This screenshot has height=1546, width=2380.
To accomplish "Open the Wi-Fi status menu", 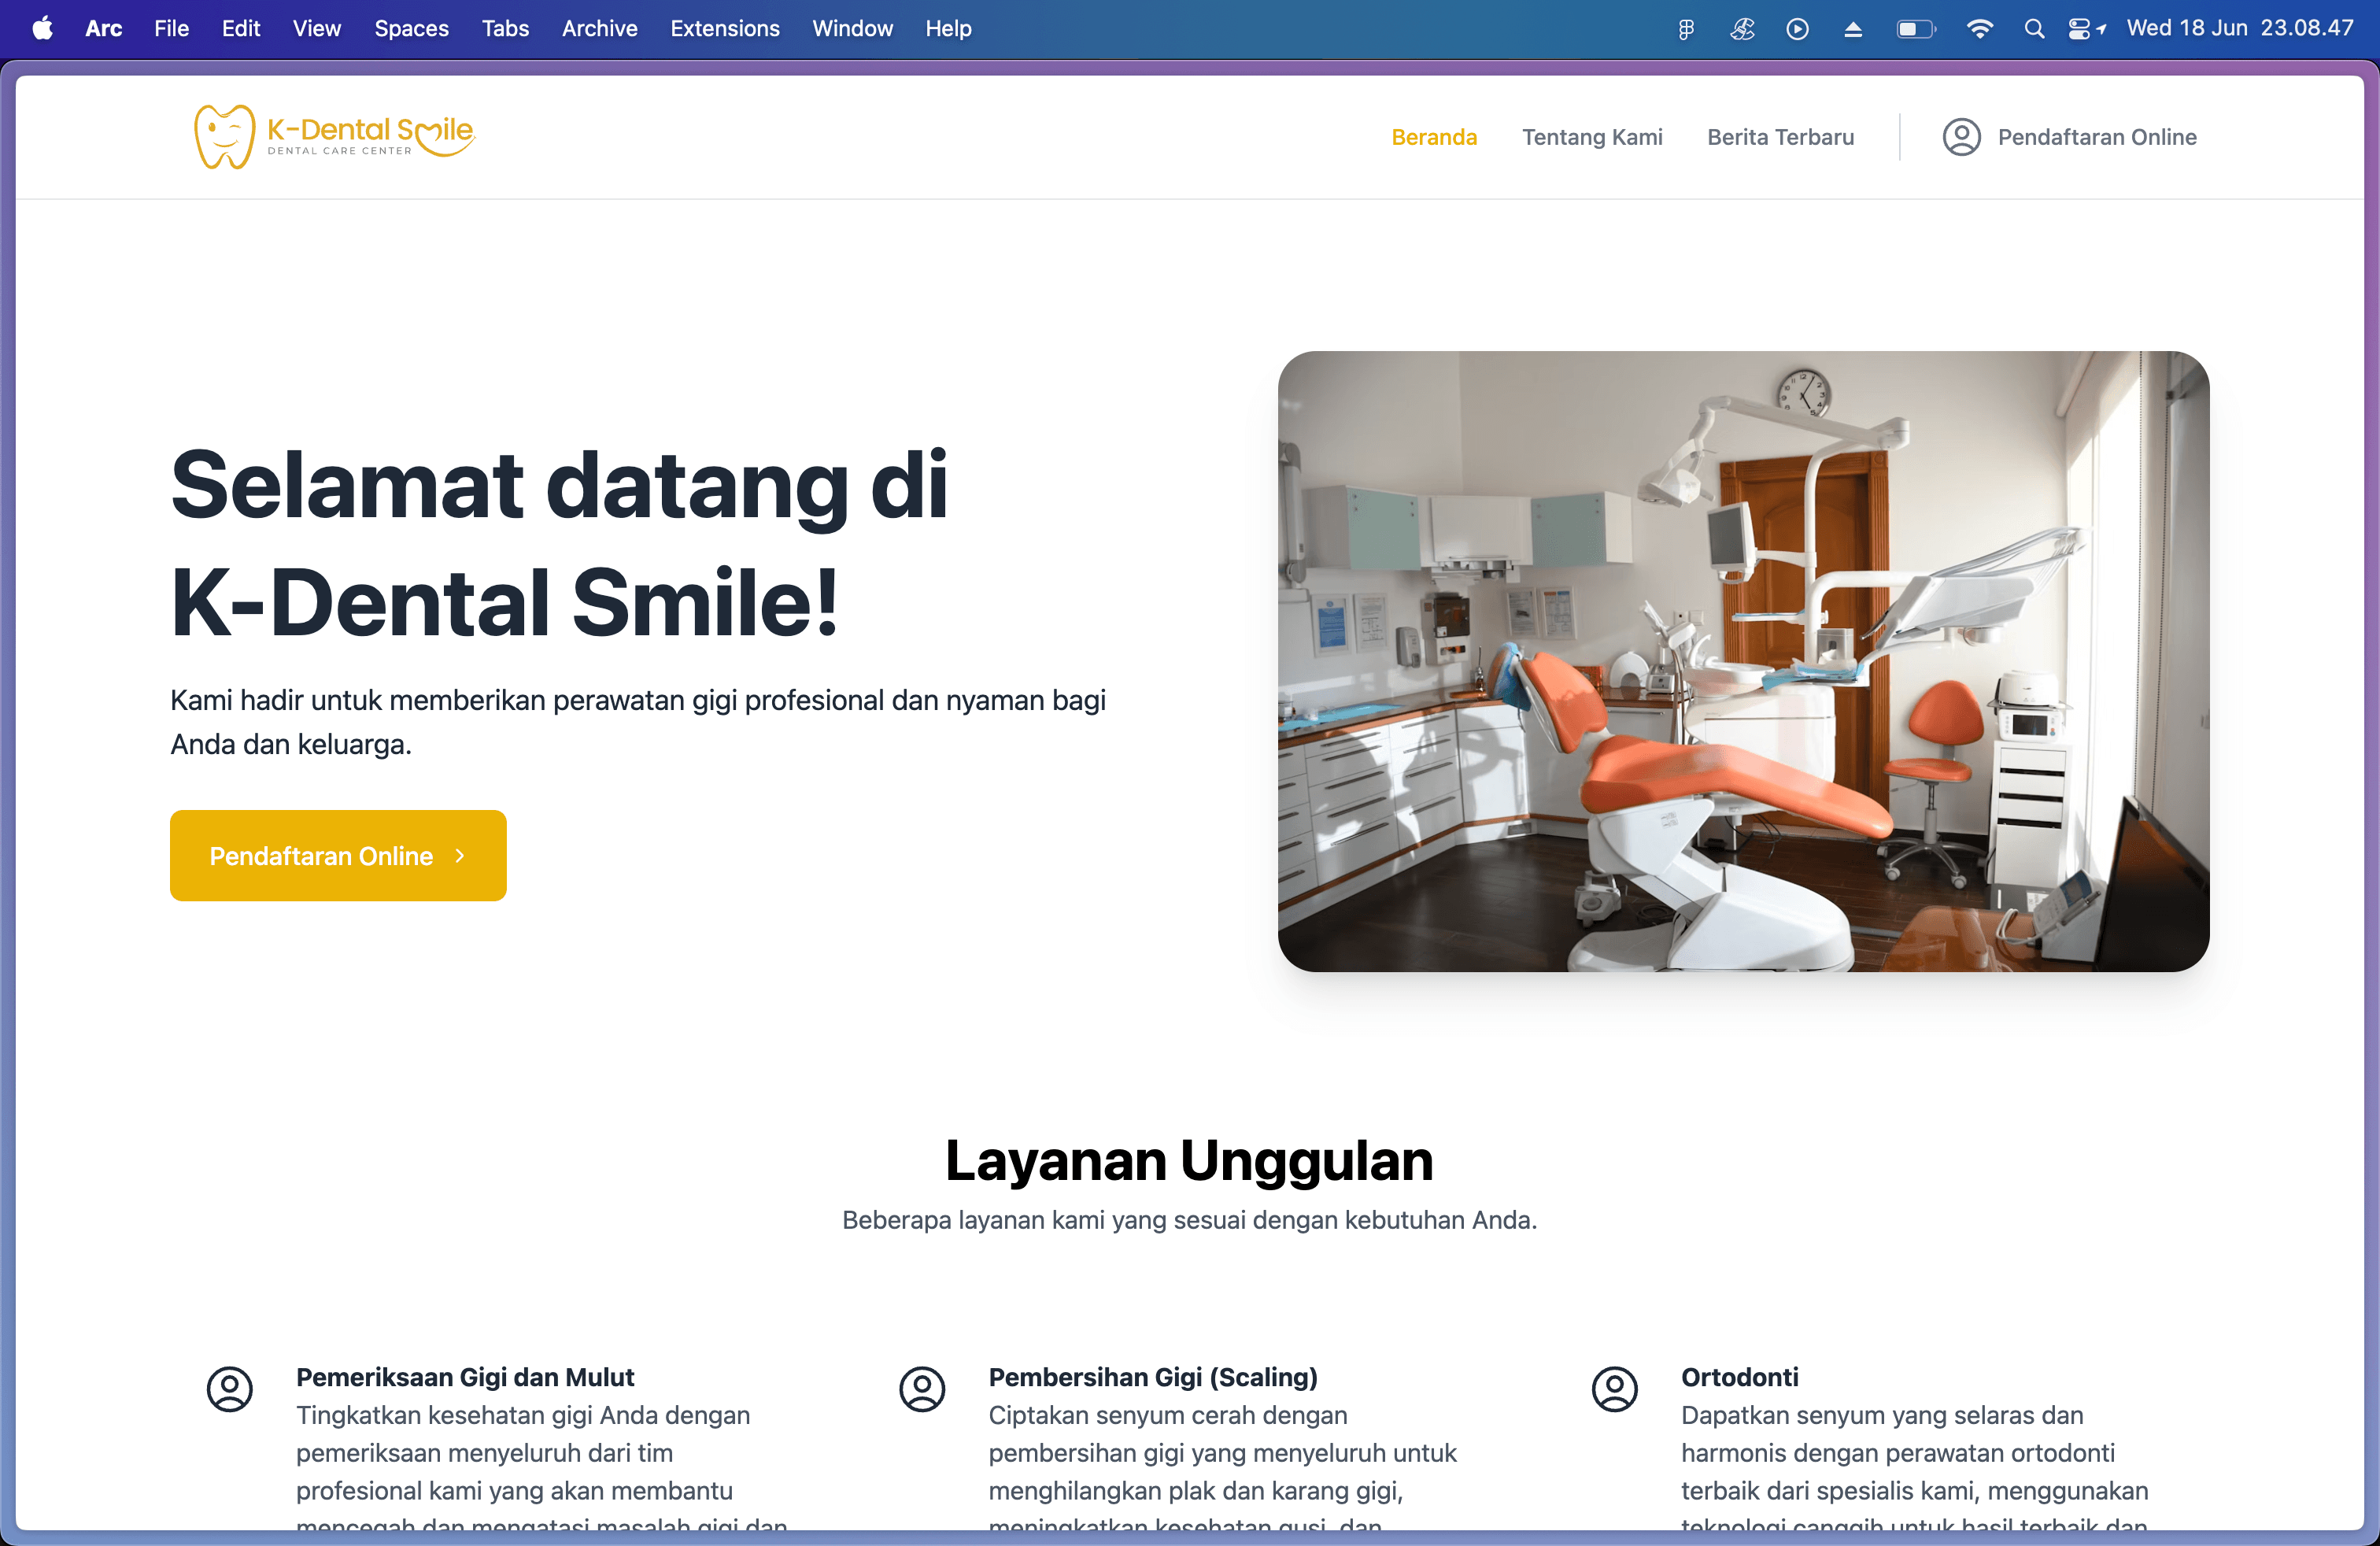I will pos(1979,29).
